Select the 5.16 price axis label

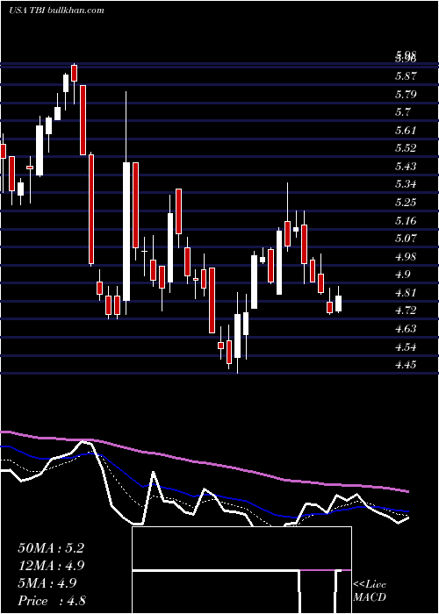(406, 221)
